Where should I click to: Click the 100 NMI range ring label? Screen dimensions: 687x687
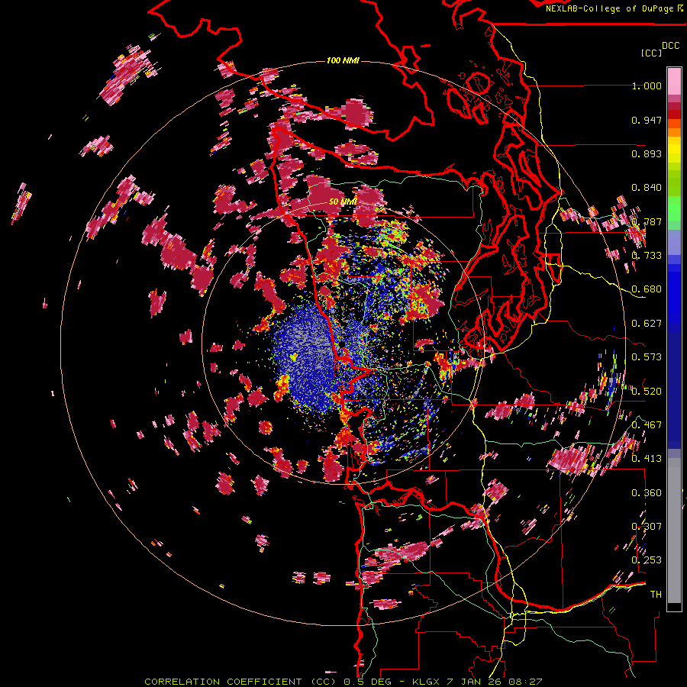343,60
